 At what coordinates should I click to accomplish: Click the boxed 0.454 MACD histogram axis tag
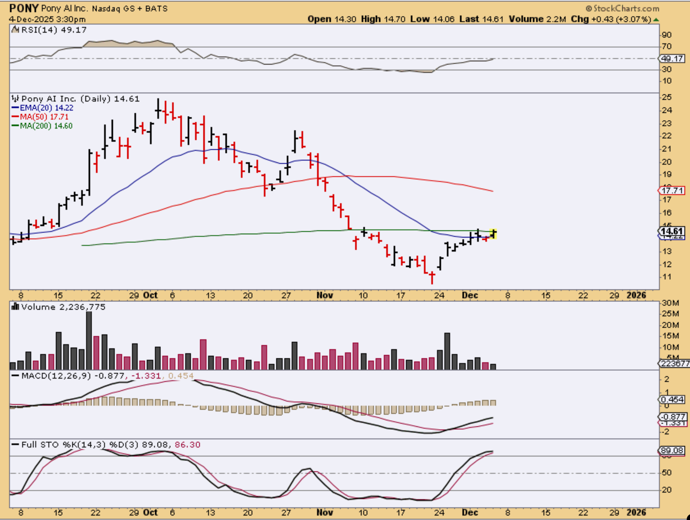pos(673,399)
